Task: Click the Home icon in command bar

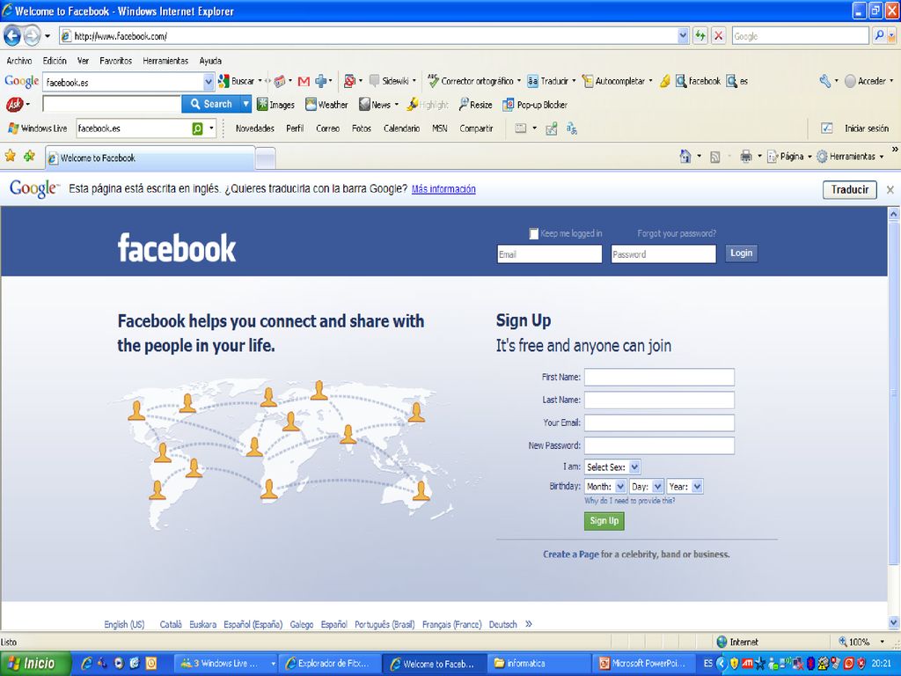Action: pos(685,157)
